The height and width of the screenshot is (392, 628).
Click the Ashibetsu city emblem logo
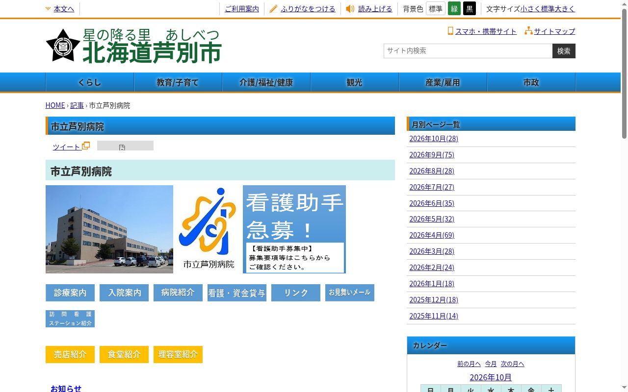pos(63,46)
